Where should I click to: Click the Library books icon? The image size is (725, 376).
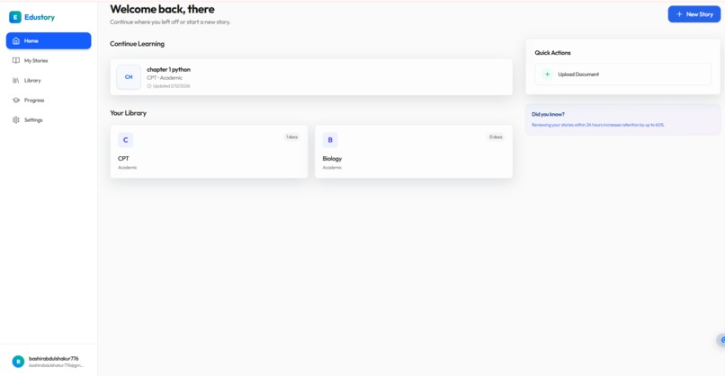(16, 80)
